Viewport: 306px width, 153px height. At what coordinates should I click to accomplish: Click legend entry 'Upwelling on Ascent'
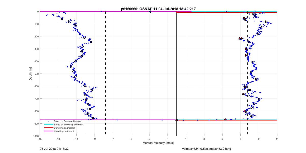(x=63, y=131)
